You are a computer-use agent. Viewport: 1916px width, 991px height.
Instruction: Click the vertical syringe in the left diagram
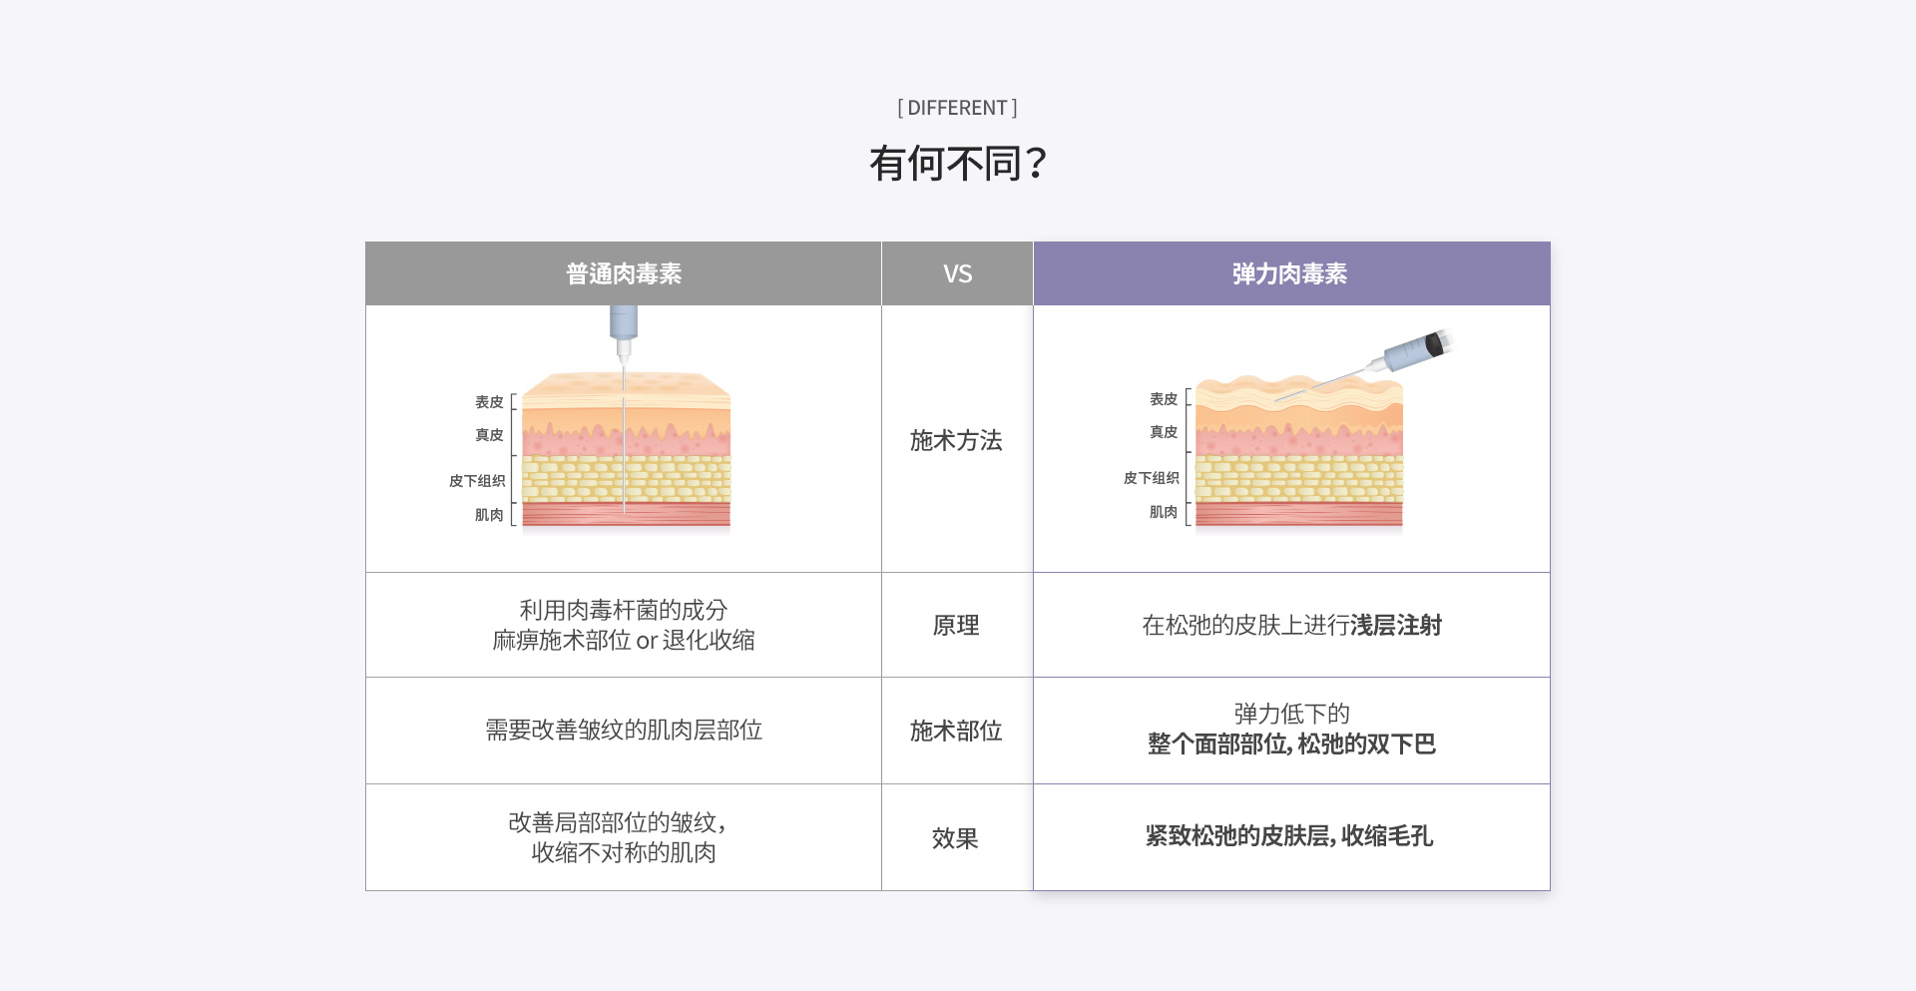coord(624,330)
